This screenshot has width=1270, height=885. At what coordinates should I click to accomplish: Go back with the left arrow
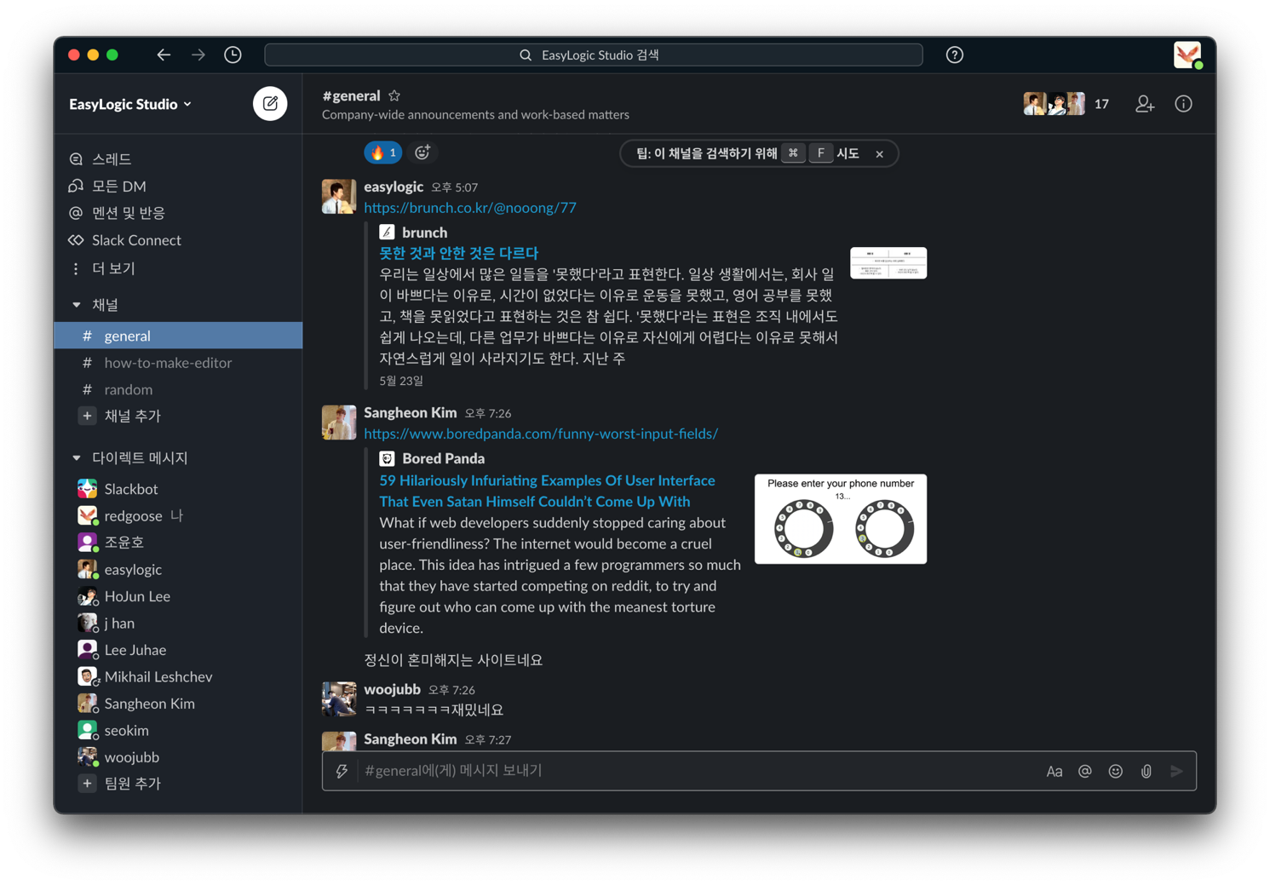click(164, 55)
